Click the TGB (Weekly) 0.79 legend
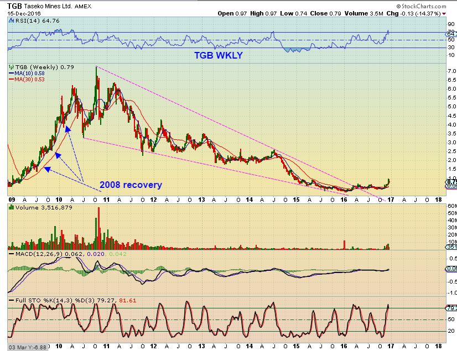 pos(45,67)
